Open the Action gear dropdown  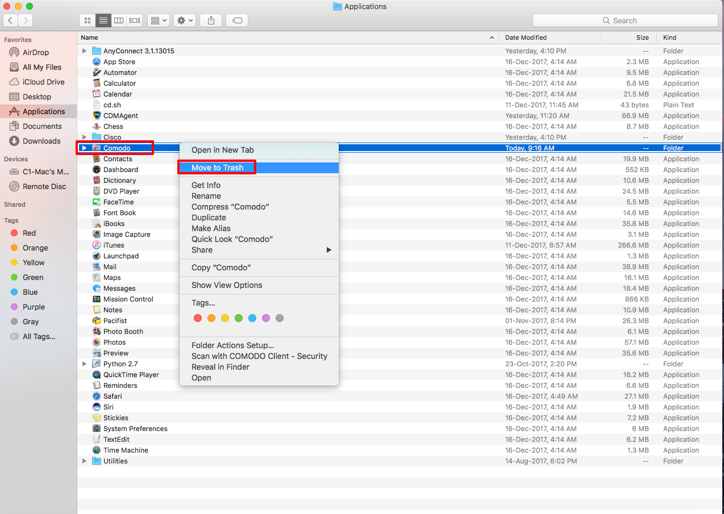[x=185, y=20]
